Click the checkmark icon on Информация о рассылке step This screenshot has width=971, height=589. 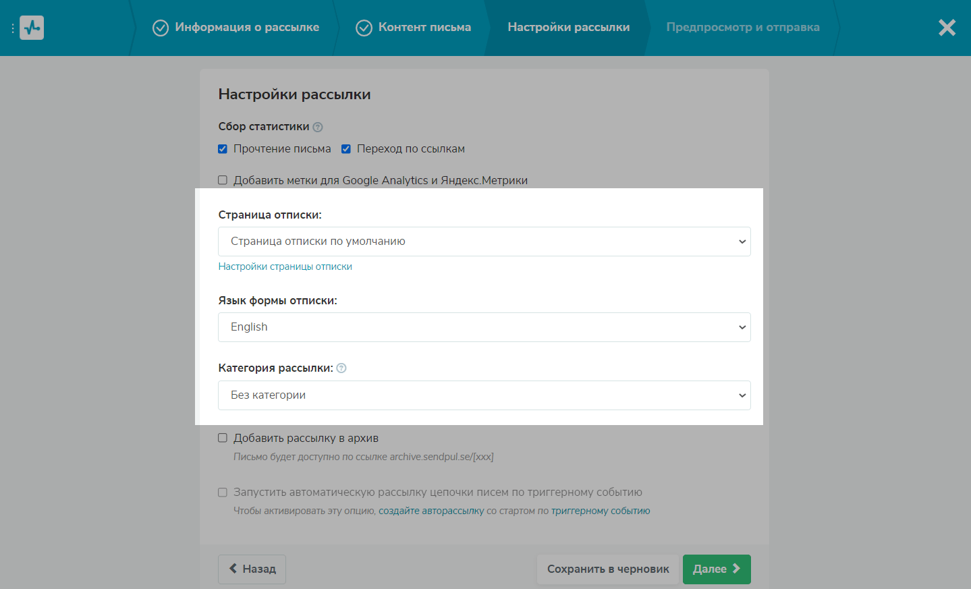click(x=161, y=28)
